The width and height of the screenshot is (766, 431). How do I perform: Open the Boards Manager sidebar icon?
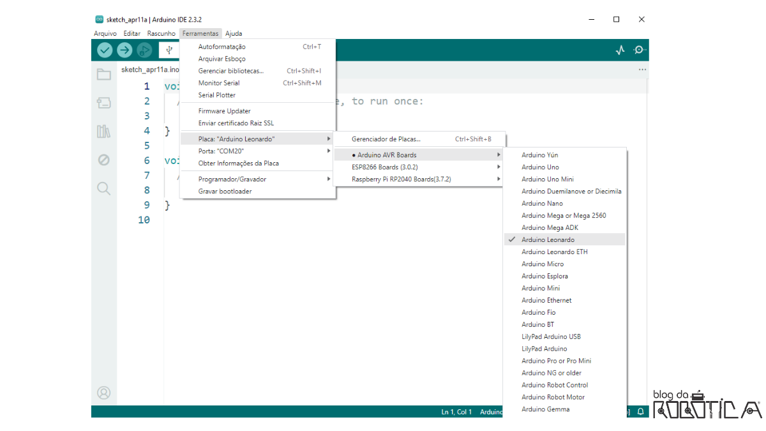click(103, 103)
